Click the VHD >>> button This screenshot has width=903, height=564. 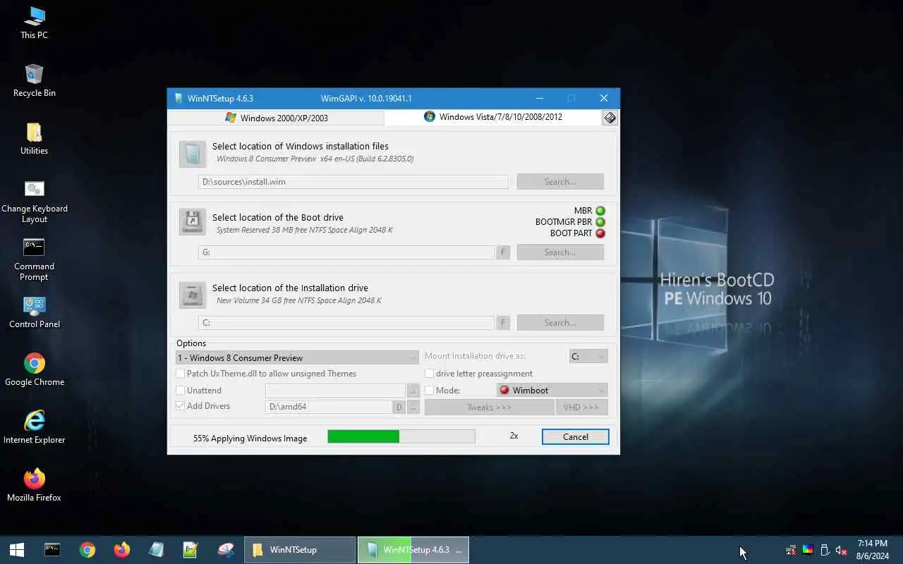581,407
